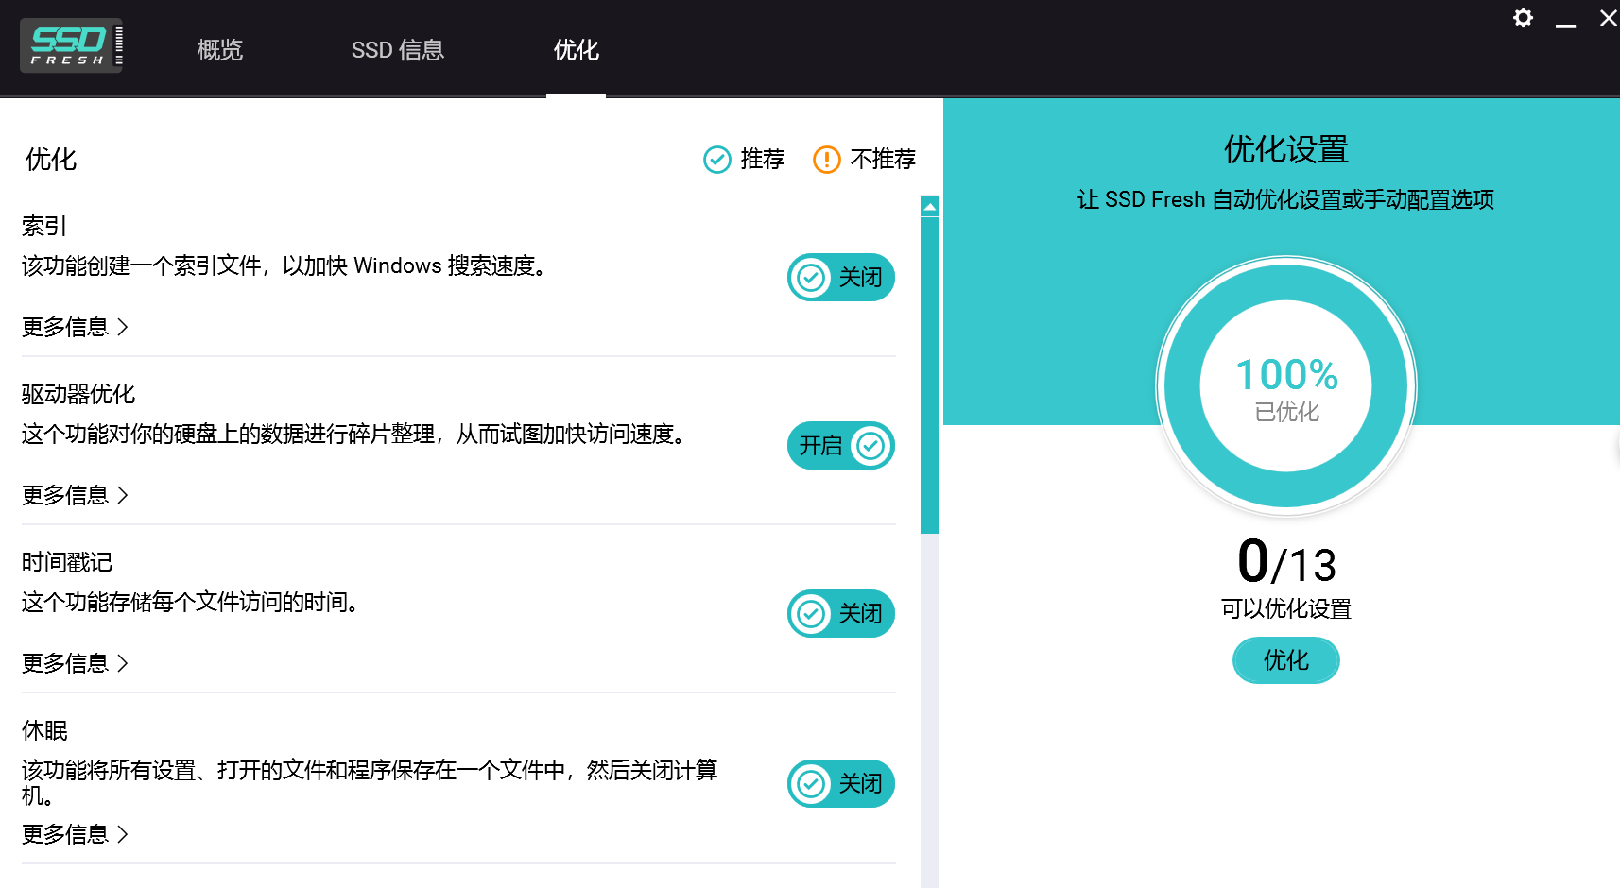Click the scrollbar track below the thumb
This screenshot has width=1620, height=888.
[930, 710]
